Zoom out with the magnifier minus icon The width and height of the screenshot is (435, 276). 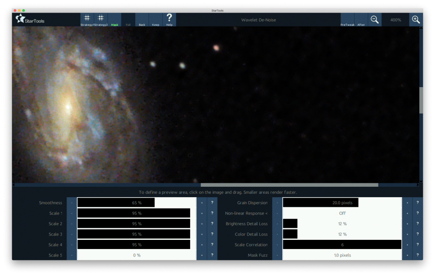point(375,20)
